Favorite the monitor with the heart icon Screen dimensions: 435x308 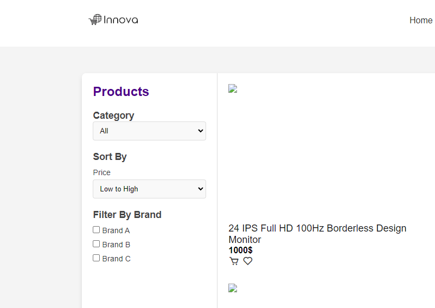(x=248, y=261)
